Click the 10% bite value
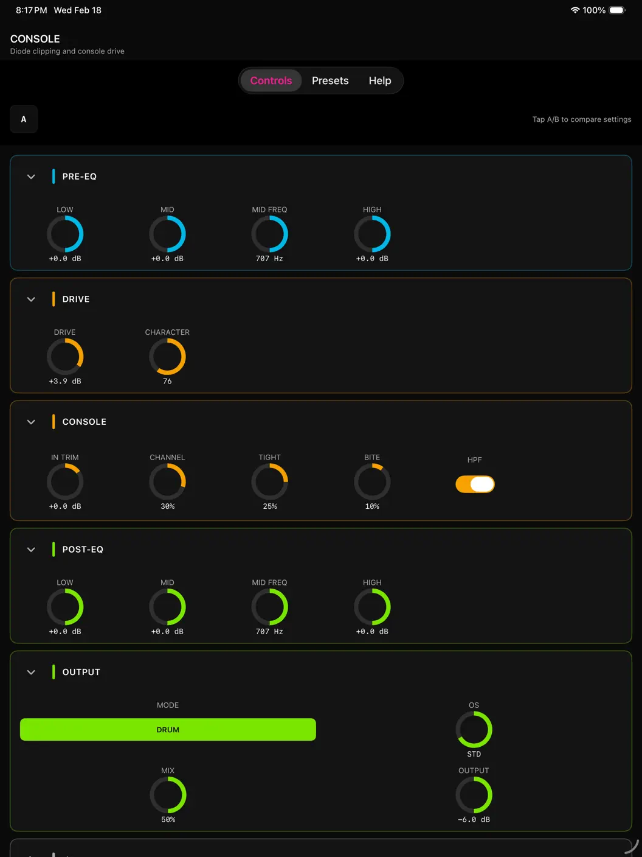 tap(372, 506)
